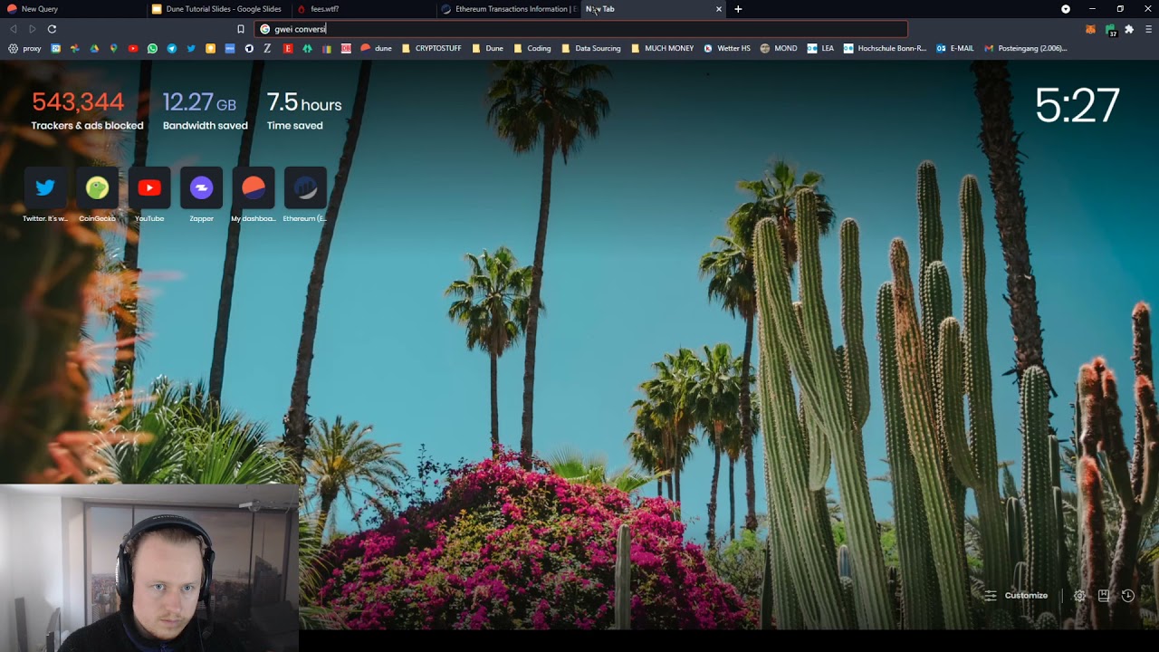Open the MOND bookmark
The width and height of the screenshot is (1159, 652).
[x=779, y=48]
